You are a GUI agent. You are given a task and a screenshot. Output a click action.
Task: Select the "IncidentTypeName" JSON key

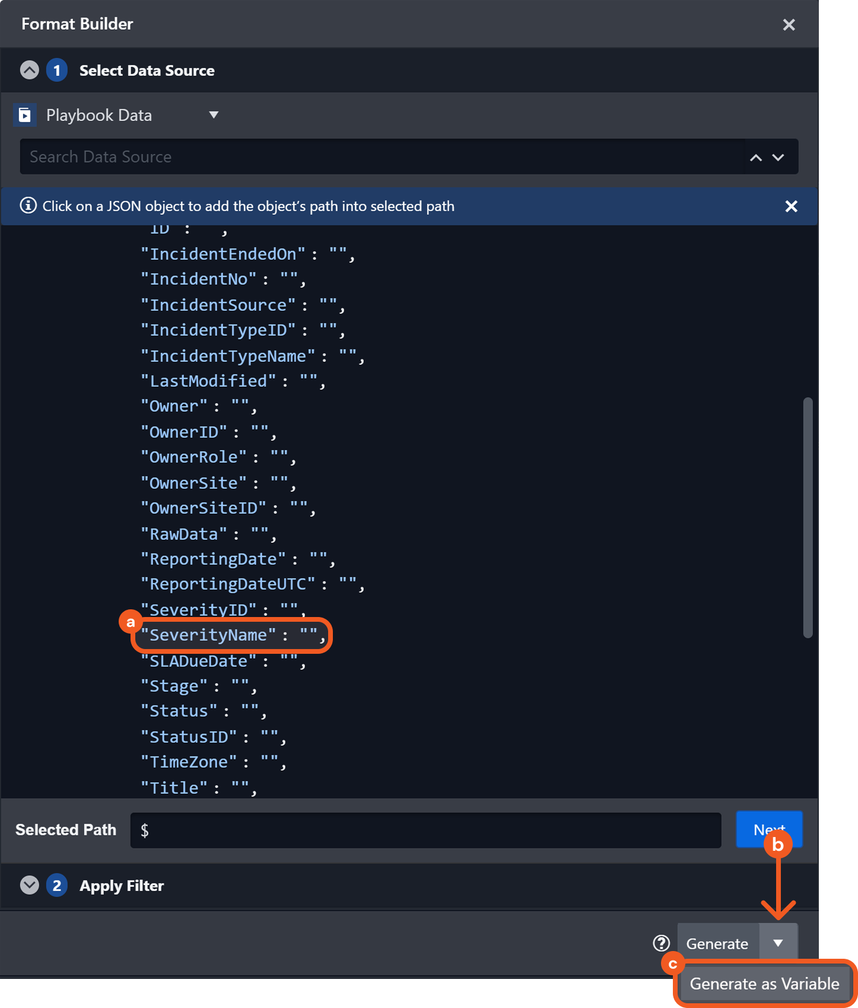228,356
